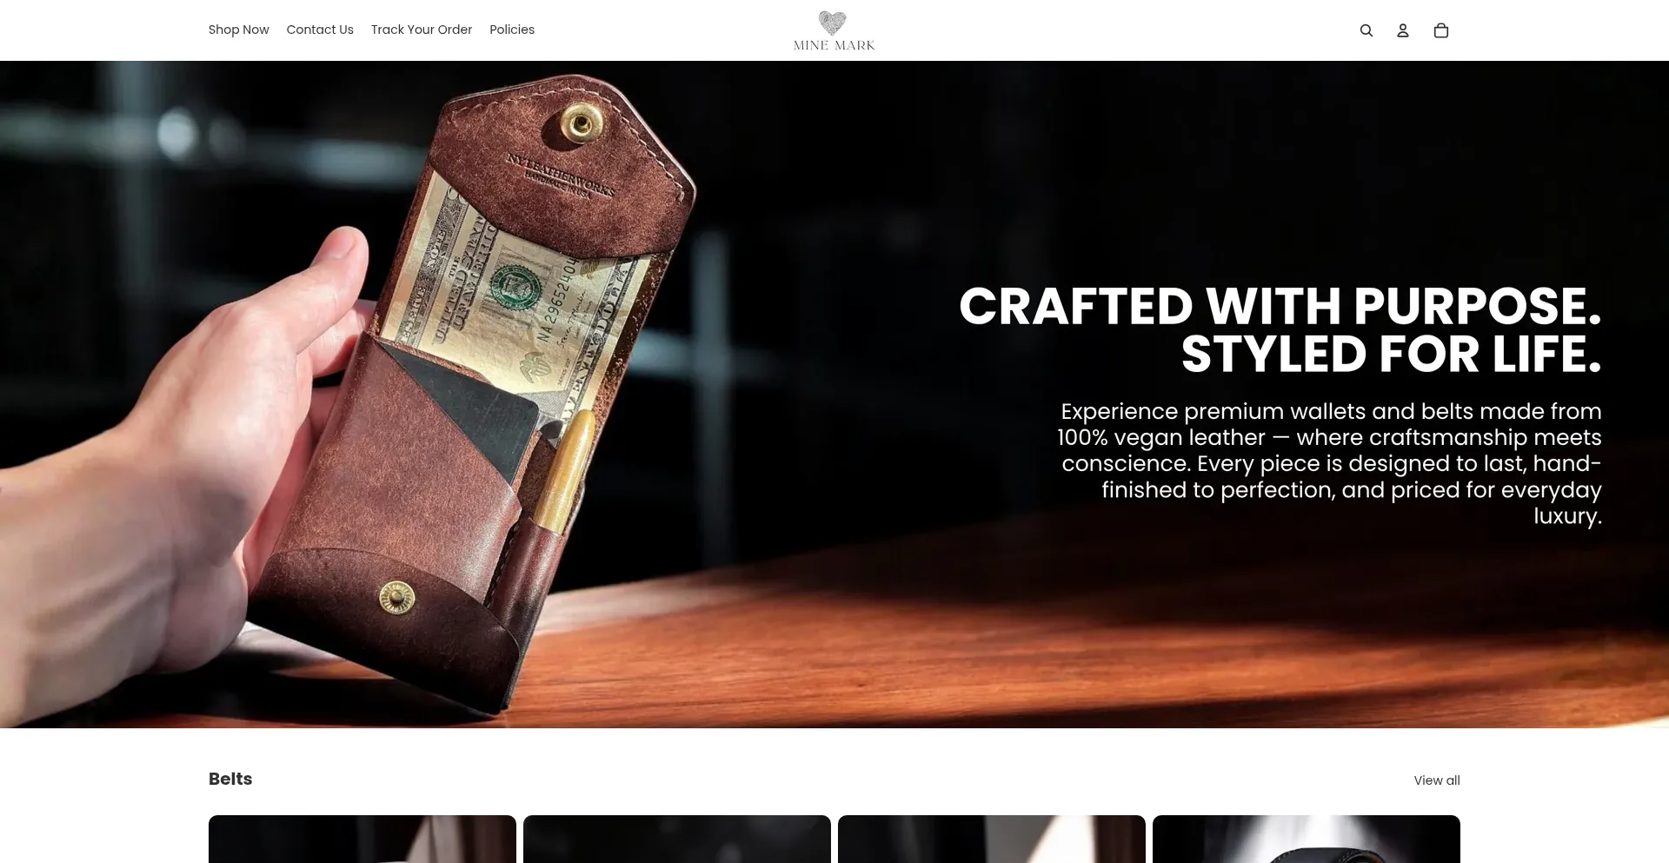Click the Mine Mark heart logo
This screenshot has height=863, width=1669.
tap(833, 23)
